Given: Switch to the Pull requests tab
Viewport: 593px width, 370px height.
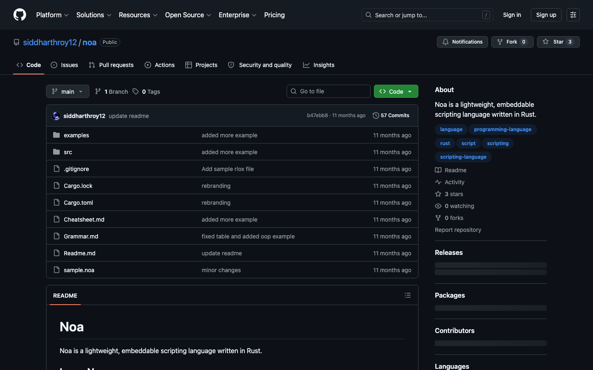Looking at the screenshot, I should click(x=111, y=65).
